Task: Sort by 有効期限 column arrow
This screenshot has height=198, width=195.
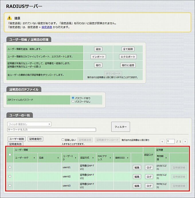Action: coord(166,158)
